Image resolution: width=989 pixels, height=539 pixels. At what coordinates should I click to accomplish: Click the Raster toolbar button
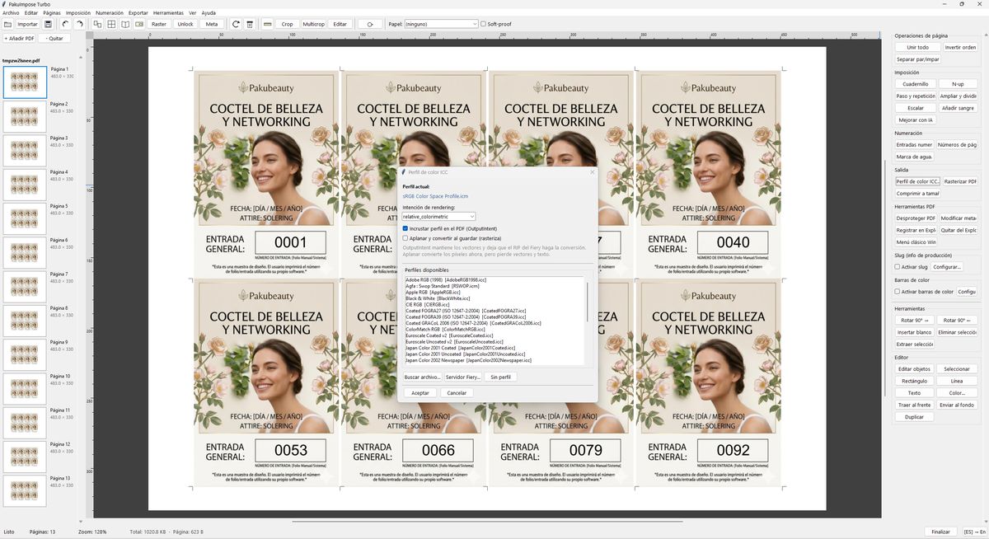pos(159,24)
